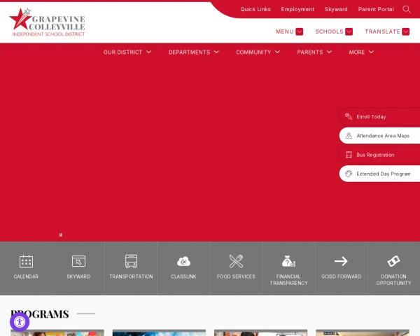This screenshot has height=336, width=420.
Task: Click the FOOD SERVICES tile label
Action: 236,276
